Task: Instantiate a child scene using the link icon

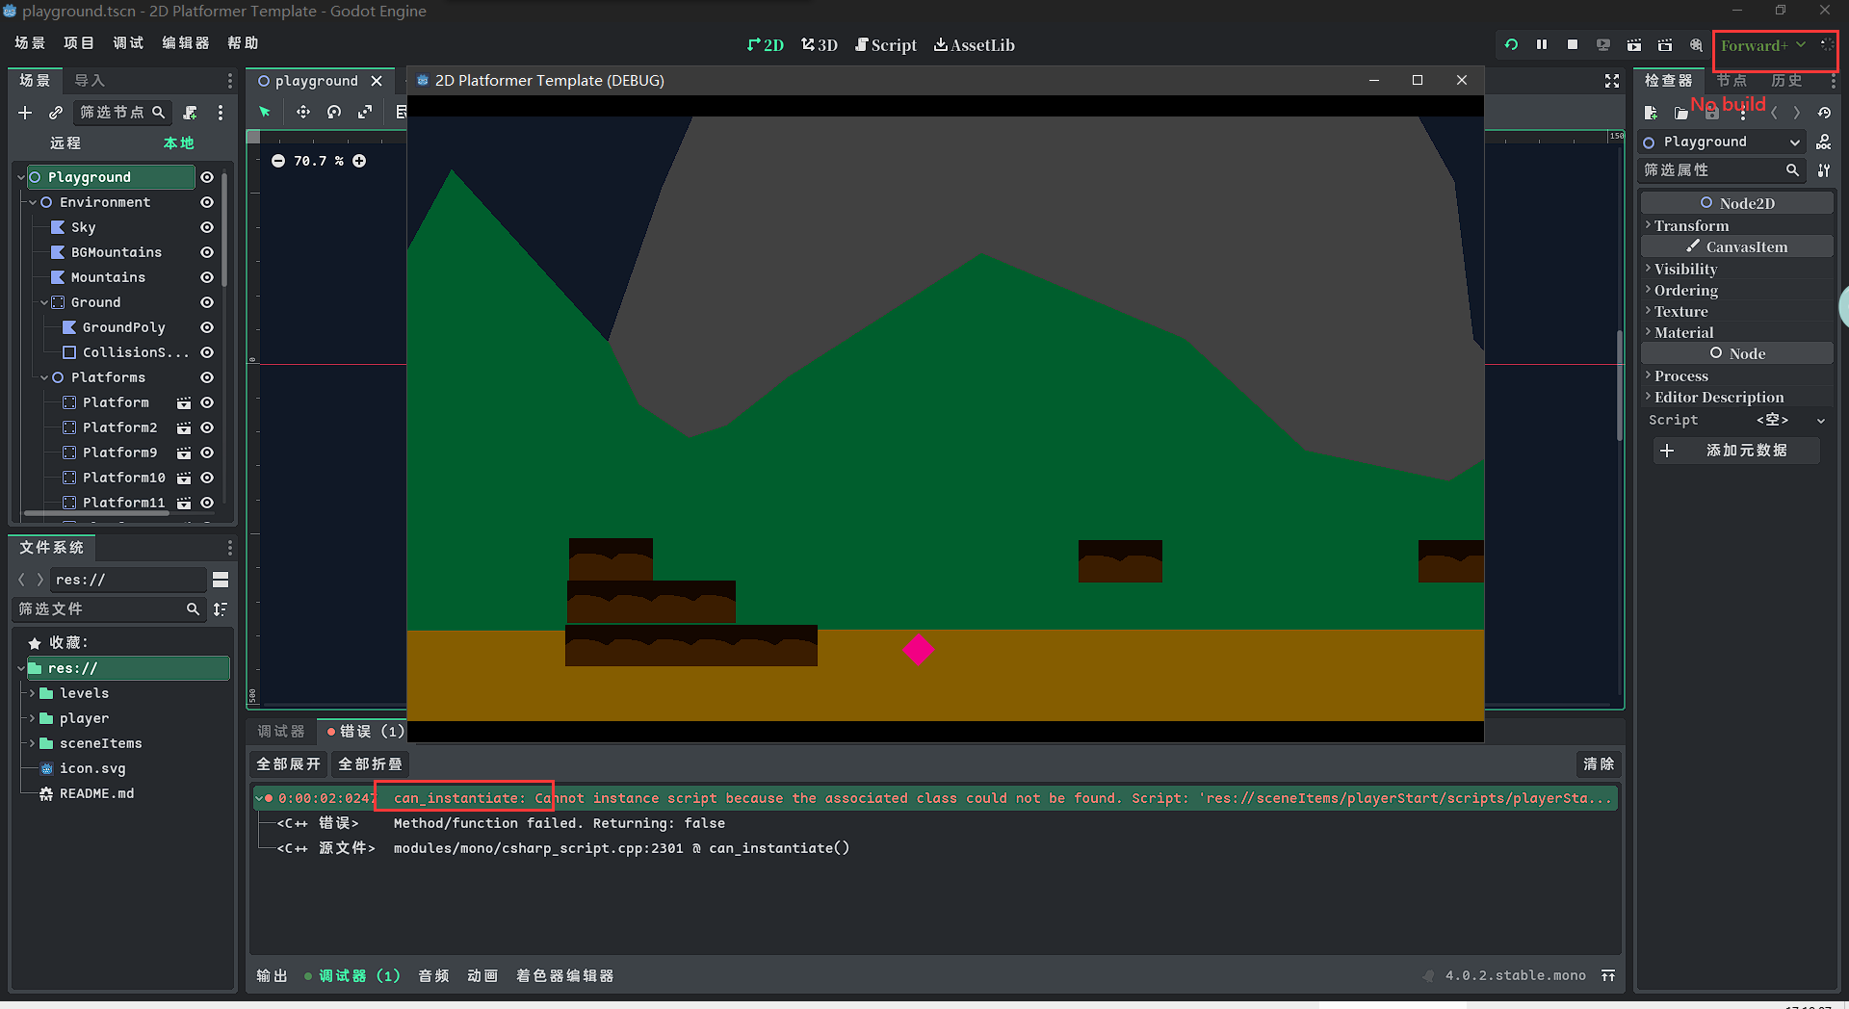Action: (56, 113)
